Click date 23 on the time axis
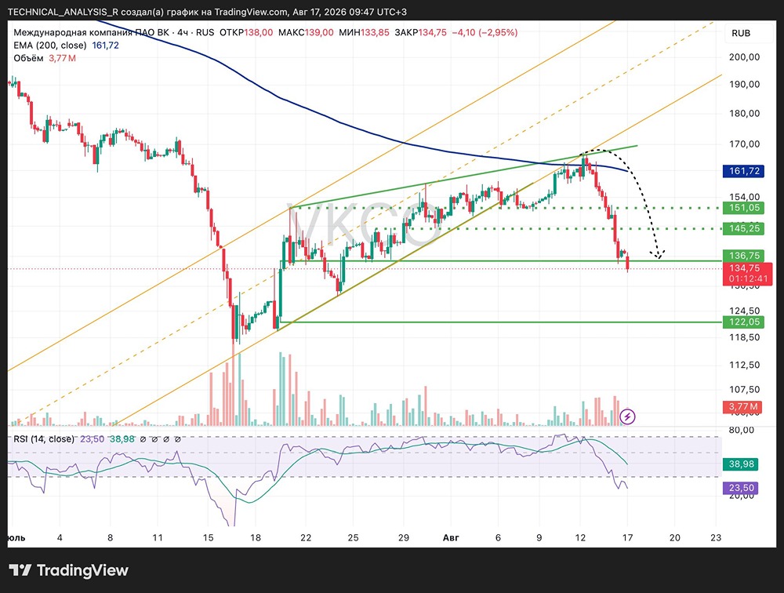The image size is (784, 593). (716, 537)
